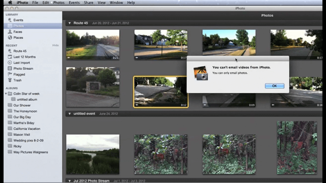Select the Photos icon in Library sidebar
The image size is (326, 183).
10,26
